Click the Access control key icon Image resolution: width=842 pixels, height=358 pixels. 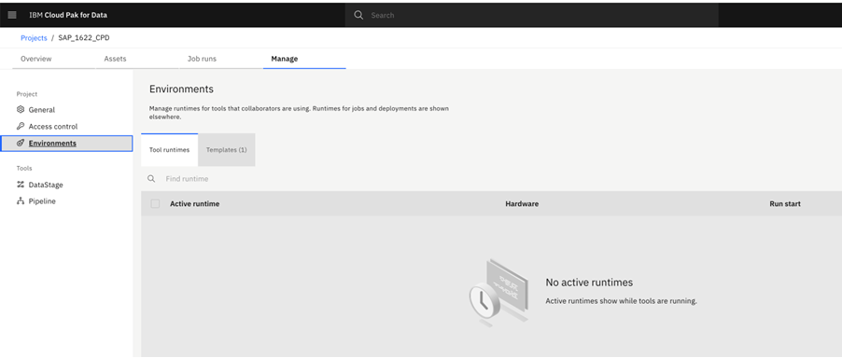coord(21,126)
